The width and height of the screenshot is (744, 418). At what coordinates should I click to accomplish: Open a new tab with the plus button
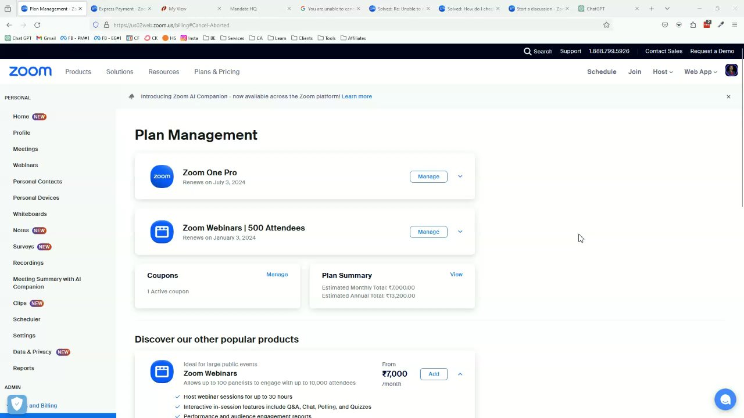click(x=652, y=9)
